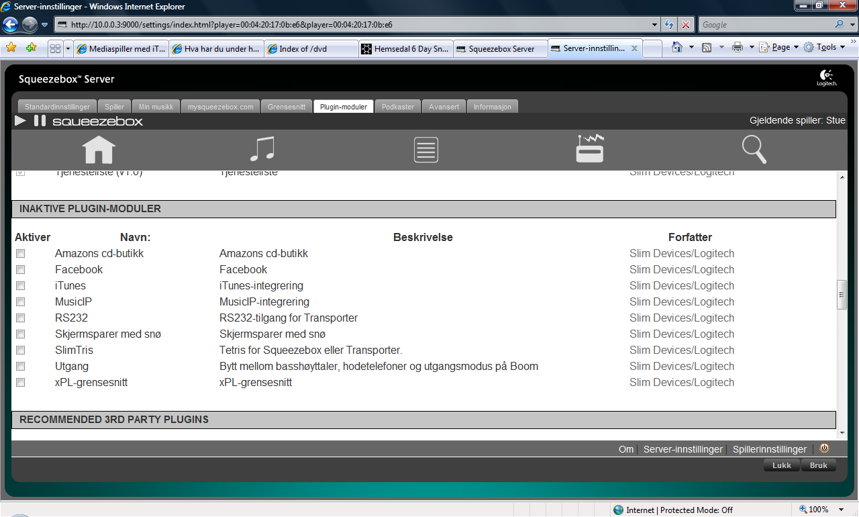Enable the Utgang plugin checkbox
The width and height of the screenshot is (859, 517).
pos(21,367)
